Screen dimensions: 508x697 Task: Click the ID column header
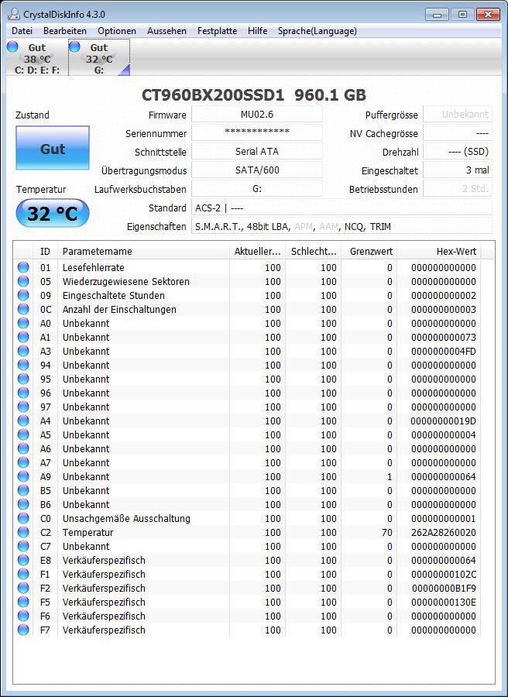(x=46, y=251)
